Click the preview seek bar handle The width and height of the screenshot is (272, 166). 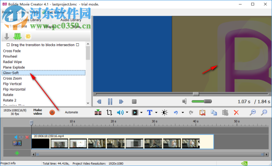coord(196,94)
